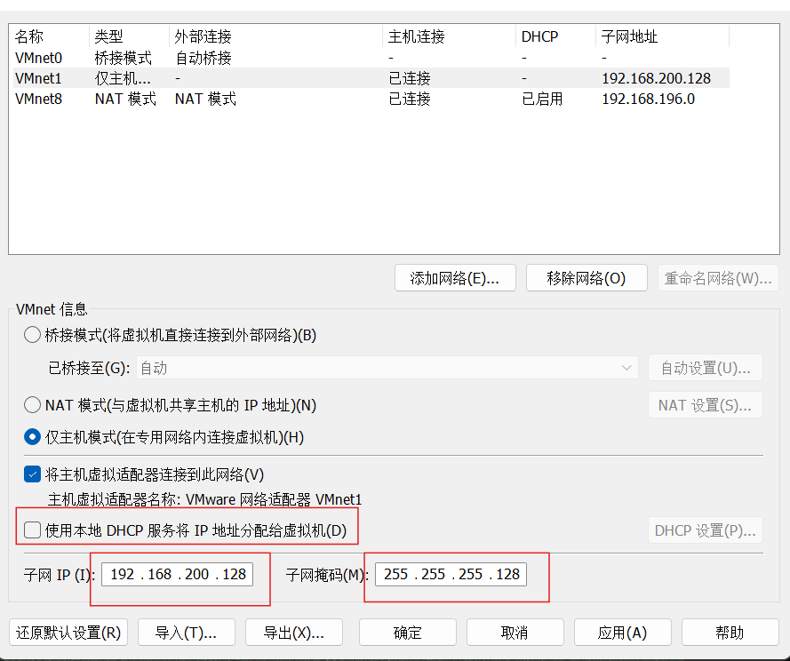Select the VMnet0 row in the network list
The height and width of the screenshot is (661, 790).
(x=371, y=58)
